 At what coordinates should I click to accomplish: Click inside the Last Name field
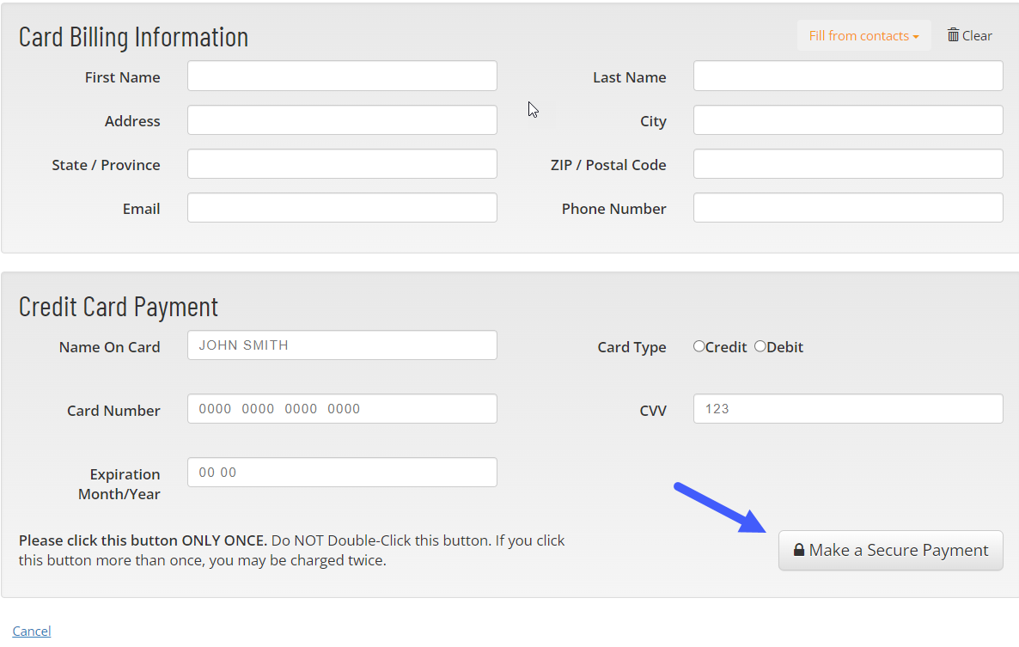tap(847, 76)
